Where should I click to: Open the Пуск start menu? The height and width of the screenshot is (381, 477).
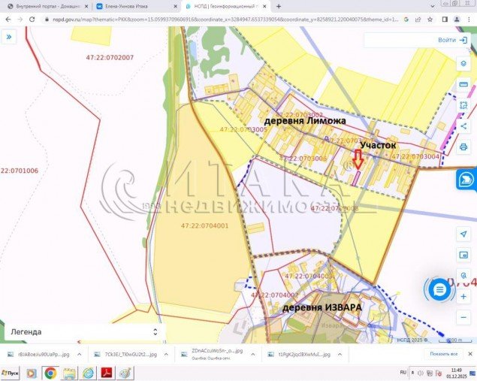tap(11, 373)
